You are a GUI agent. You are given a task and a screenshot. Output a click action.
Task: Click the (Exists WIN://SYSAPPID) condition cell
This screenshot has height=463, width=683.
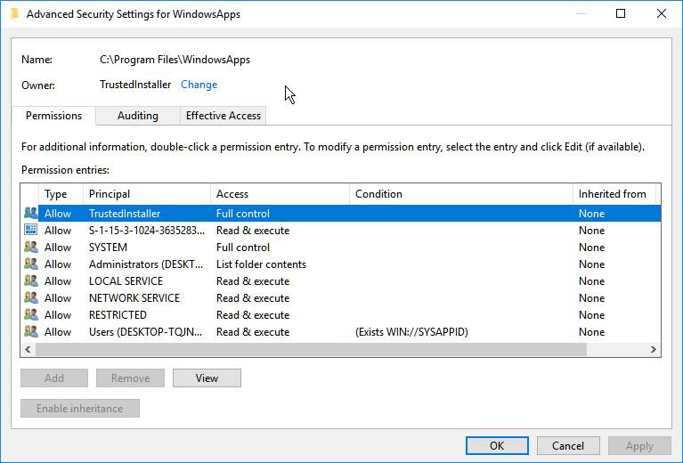pos(411,332)
